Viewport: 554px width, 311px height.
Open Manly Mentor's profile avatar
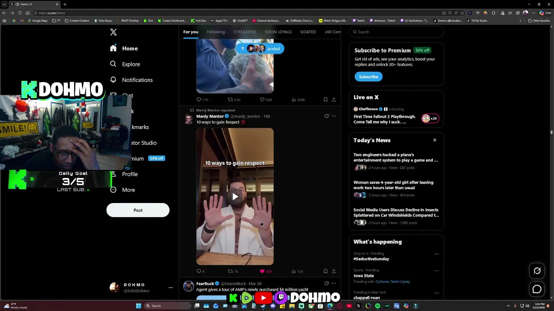pos(189,119)
